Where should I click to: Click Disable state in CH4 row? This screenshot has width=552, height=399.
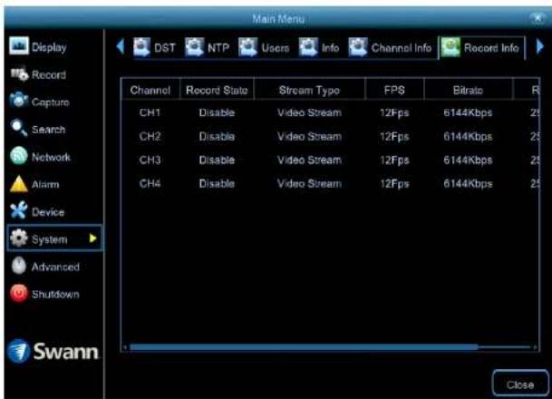[x=217, y=183]
